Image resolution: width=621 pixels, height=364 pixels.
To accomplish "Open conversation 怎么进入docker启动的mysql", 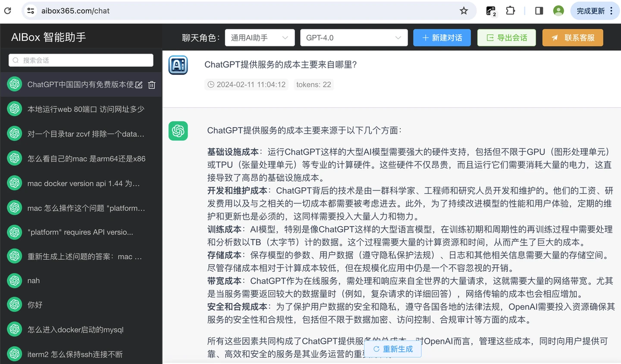I will [x=81, y=329].
